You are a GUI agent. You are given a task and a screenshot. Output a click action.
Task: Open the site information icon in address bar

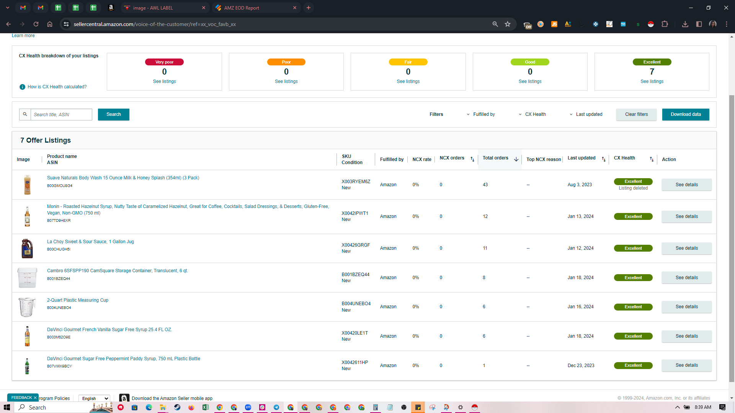pyautogui.click(x=66, y=24)
